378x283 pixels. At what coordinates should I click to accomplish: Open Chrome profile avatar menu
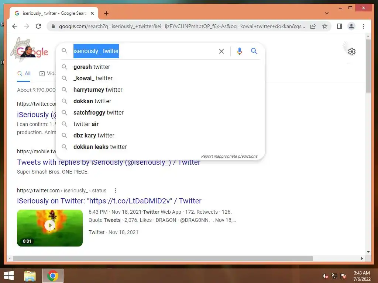(351, 26)
